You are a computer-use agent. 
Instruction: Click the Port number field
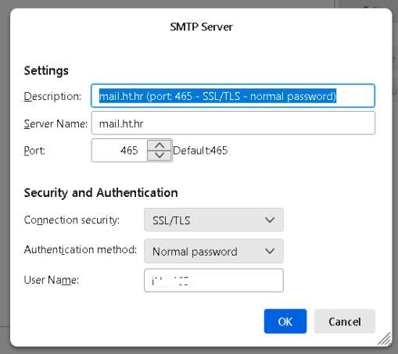[x=120, y=150]
